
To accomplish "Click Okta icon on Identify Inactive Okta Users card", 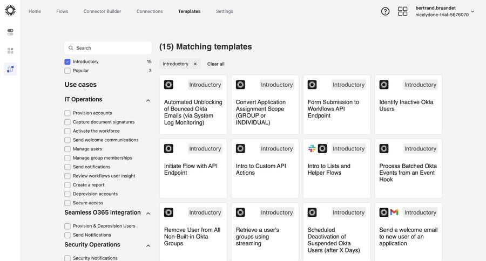I will coord(384,85).
